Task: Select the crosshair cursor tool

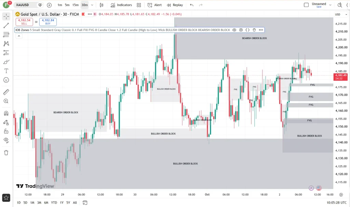Action: [x=6, y=16]
